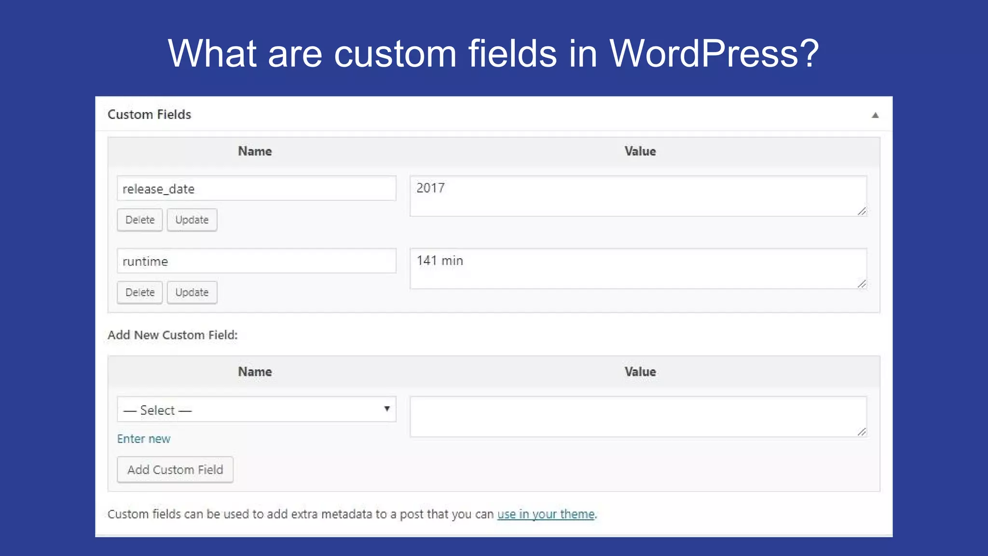Click the 141 min value textarea
This screenshot has height=556, width=988.
point(638,268)
